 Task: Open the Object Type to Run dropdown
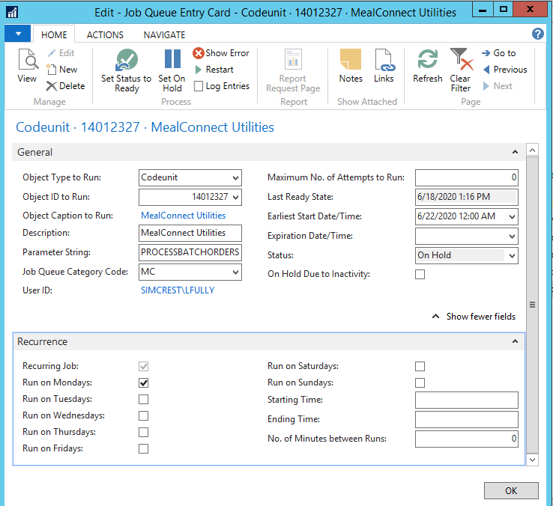click(236, 177)
